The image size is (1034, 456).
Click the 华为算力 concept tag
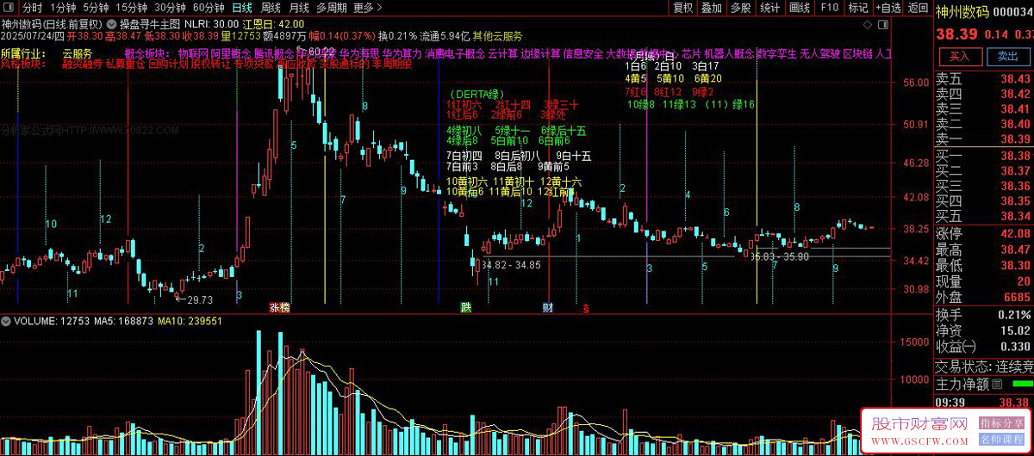pyautogui.click(x=402, y=53)
